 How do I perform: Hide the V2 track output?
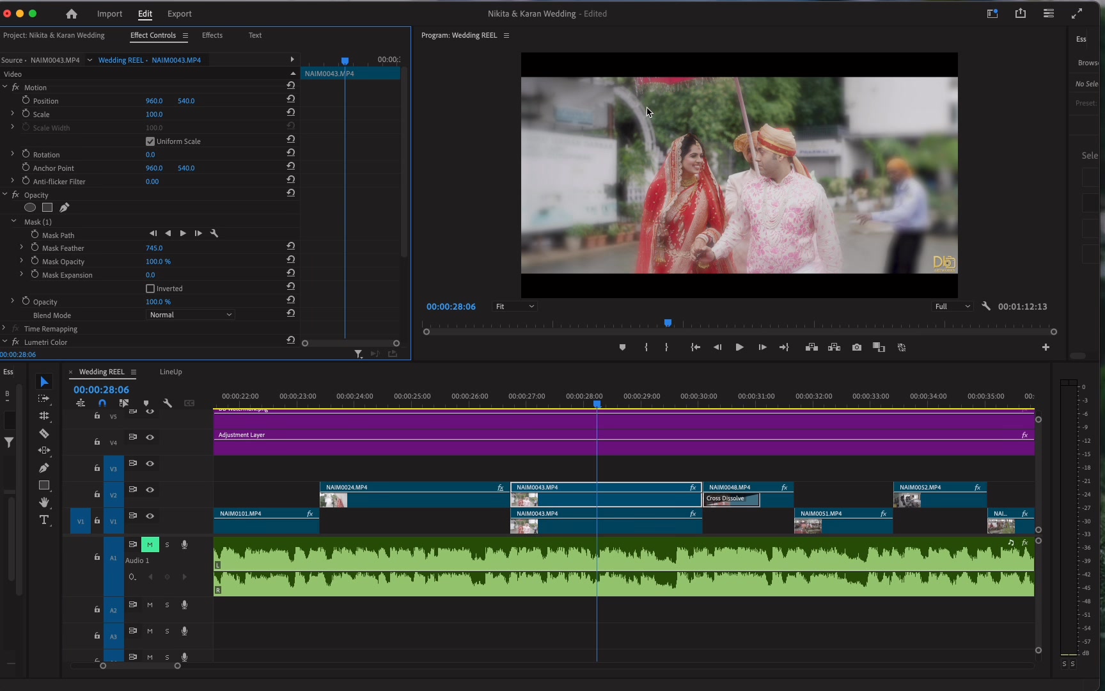(150, 490)
